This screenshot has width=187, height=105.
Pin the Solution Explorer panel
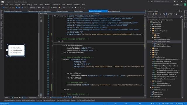point(180,11)
